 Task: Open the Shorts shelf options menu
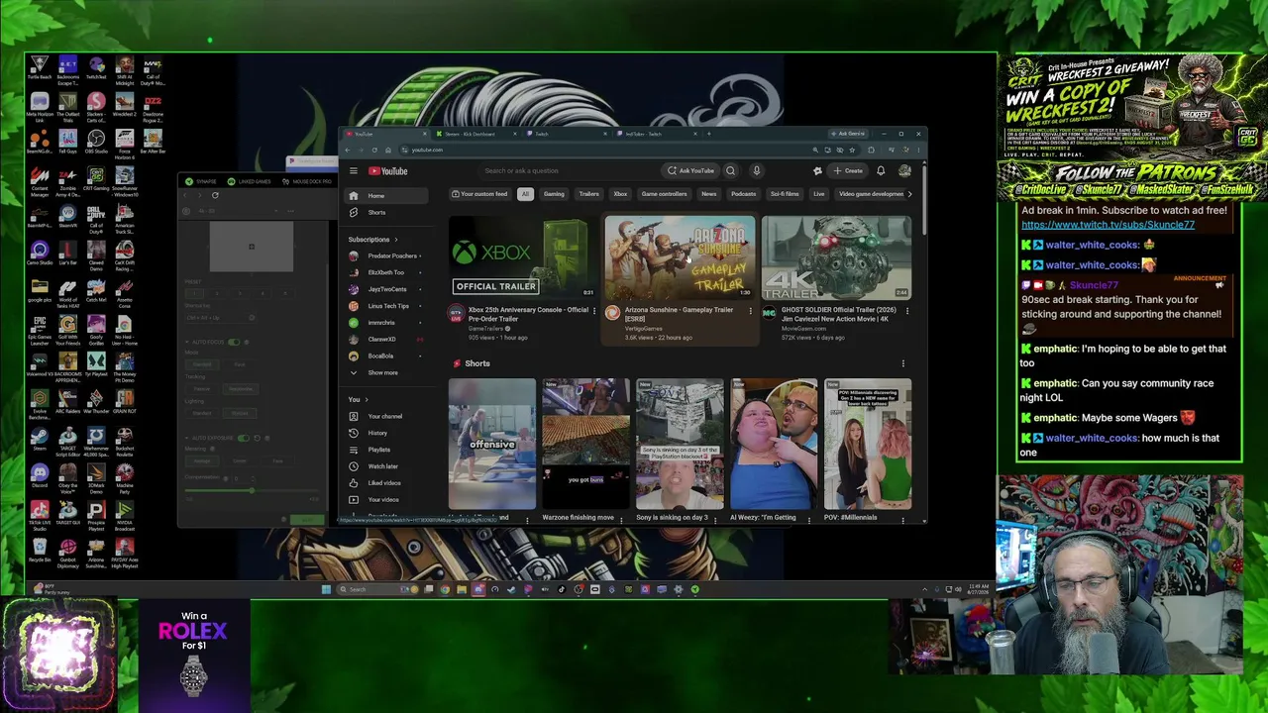pos(902,363)
